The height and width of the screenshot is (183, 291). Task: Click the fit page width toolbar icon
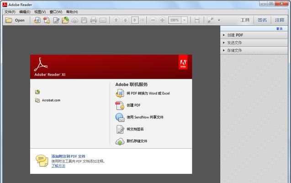pos(197,20)
